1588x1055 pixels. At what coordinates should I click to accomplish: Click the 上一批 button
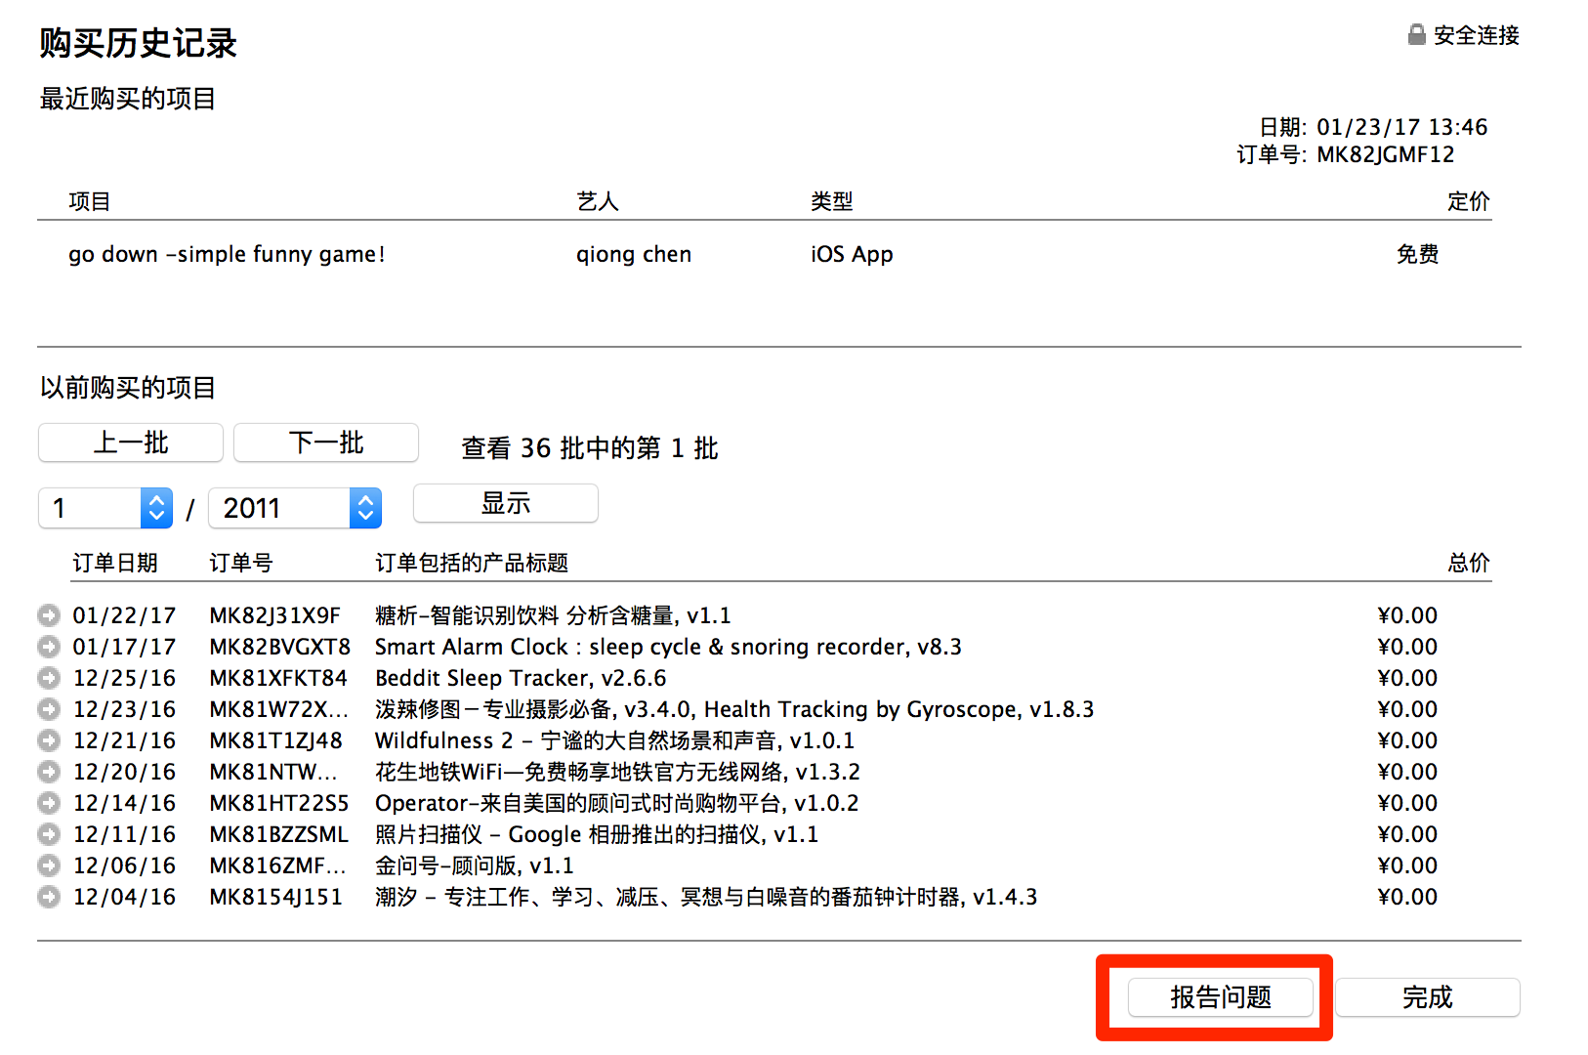click(130, 443)
